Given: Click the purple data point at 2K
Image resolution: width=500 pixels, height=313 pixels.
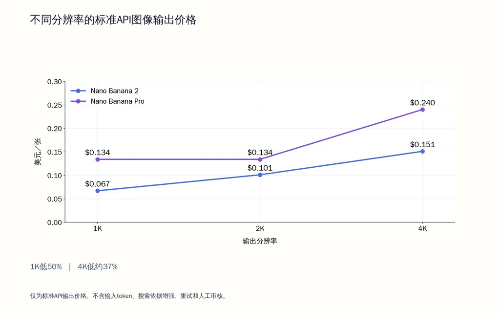Looking at the screenshot, I should pos(260,159).
